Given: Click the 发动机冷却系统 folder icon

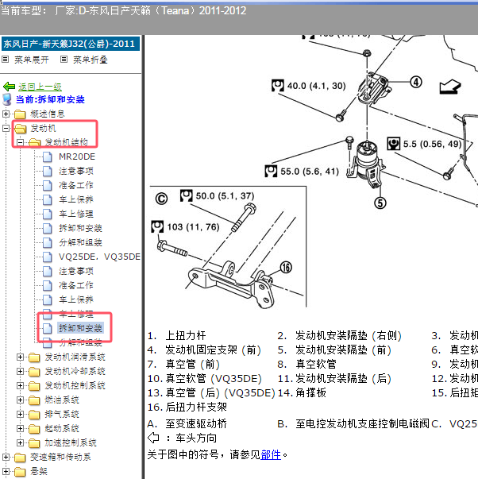Looking at the screenshot, I should 34,372.
